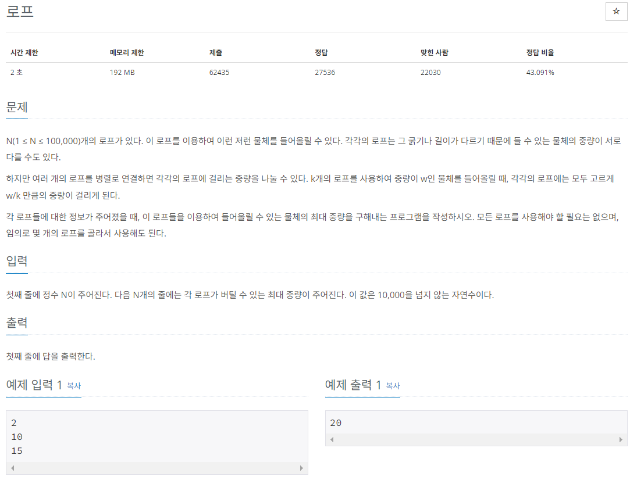Click the 제출 column header
The width and height of the screenshot is (630, 480).
pos(216,52)
